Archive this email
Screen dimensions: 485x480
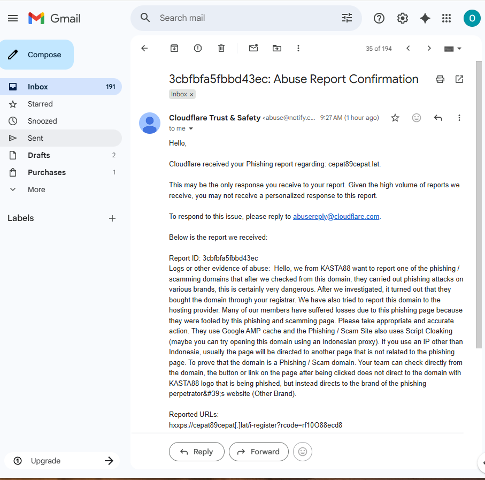point(174,48)
